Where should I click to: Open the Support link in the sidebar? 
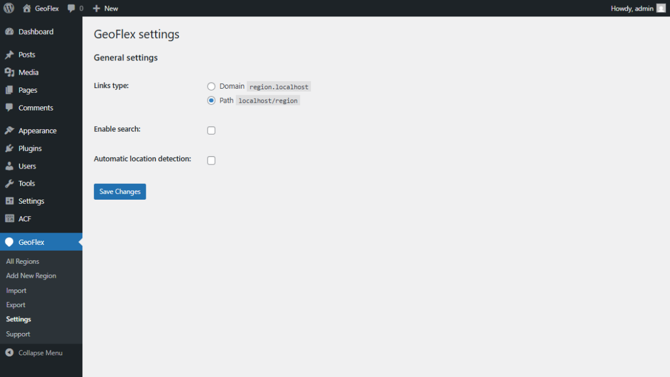pyautogui.click(x=18, y=334)
